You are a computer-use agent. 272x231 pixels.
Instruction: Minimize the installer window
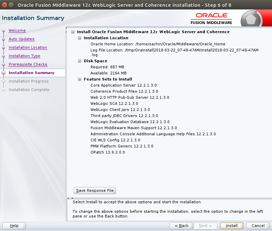11,5
